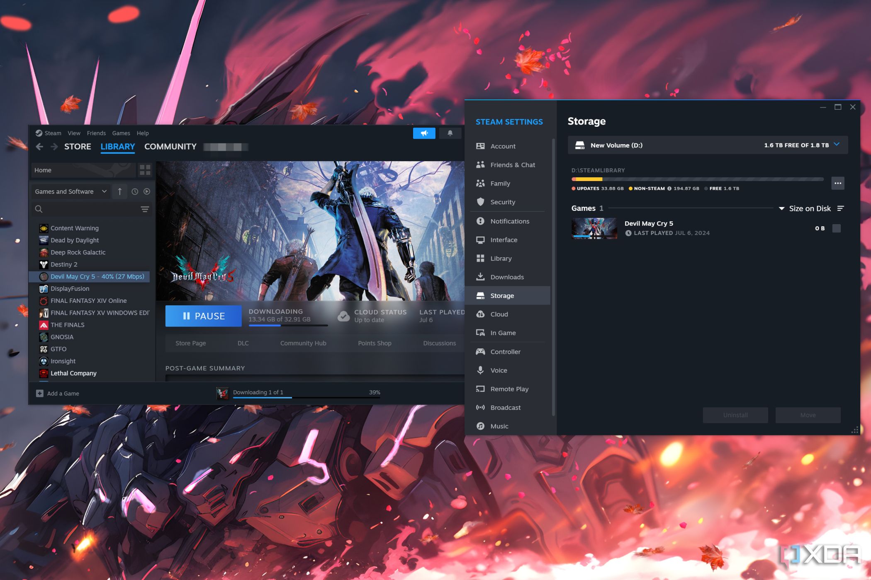Open advanced filters with the funnel icon
The height and width of the screenshot is (580, 871).
[144, 209]
